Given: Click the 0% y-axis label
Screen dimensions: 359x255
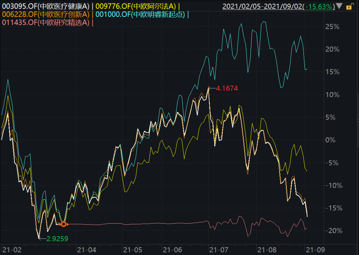Looking at the screenshot, I should [330, 140].
